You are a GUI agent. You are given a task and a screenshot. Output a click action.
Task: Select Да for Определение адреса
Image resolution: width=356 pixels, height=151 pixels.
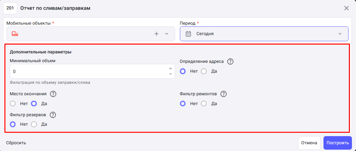point(204,71)
